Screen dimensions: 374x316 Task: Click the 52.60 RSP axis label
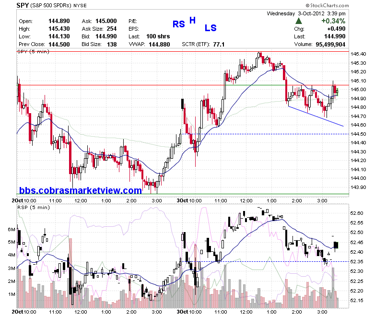tap(357, 213)
